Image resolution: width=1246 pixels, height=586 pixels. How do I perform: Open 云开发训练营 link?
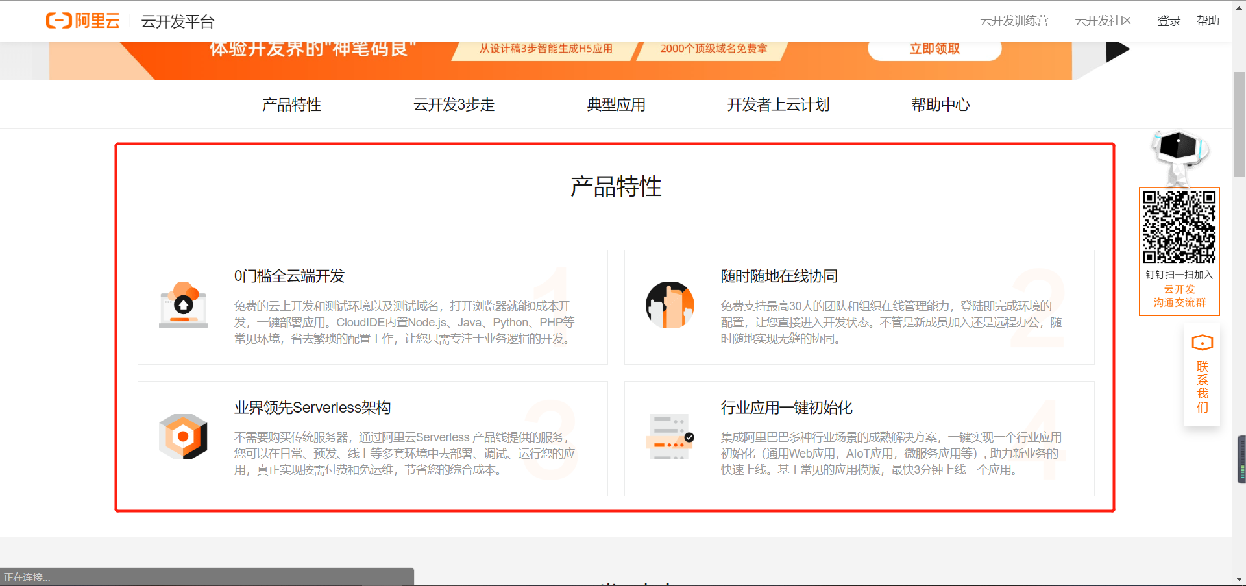click(x=1014, y=21)
